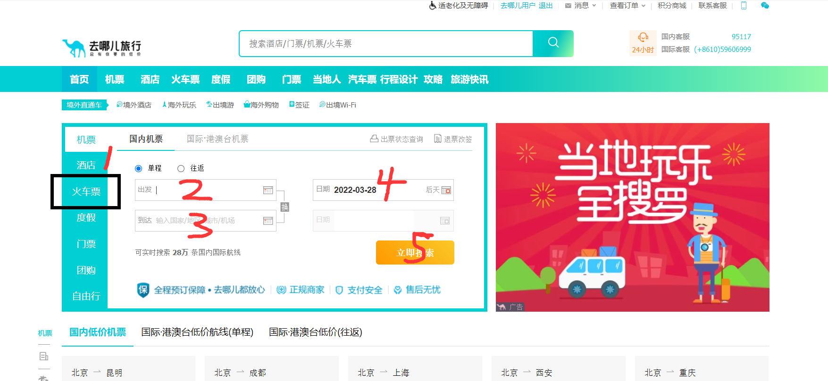Open 火车票 in main navigation bar
Screen dimensions: 828x381
coord(185,79)
